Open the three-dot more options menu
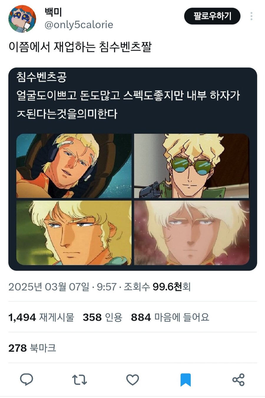This screenshot has height=398, width=265. (251, 16)
